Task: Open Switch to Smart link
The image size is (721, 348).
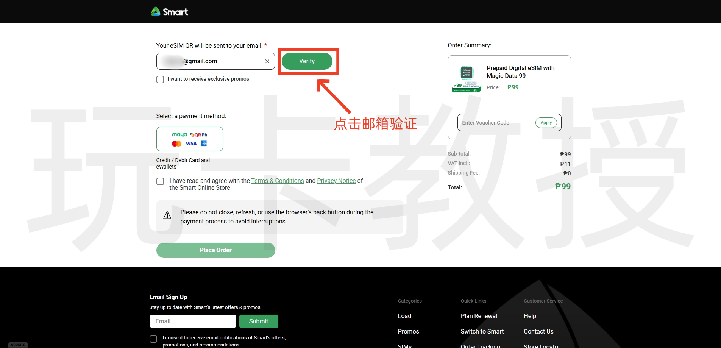Action: (x=482, y=331)
